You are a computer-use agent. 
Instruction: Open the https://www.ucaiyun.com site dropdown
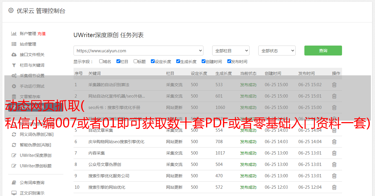tap(138, 51)
